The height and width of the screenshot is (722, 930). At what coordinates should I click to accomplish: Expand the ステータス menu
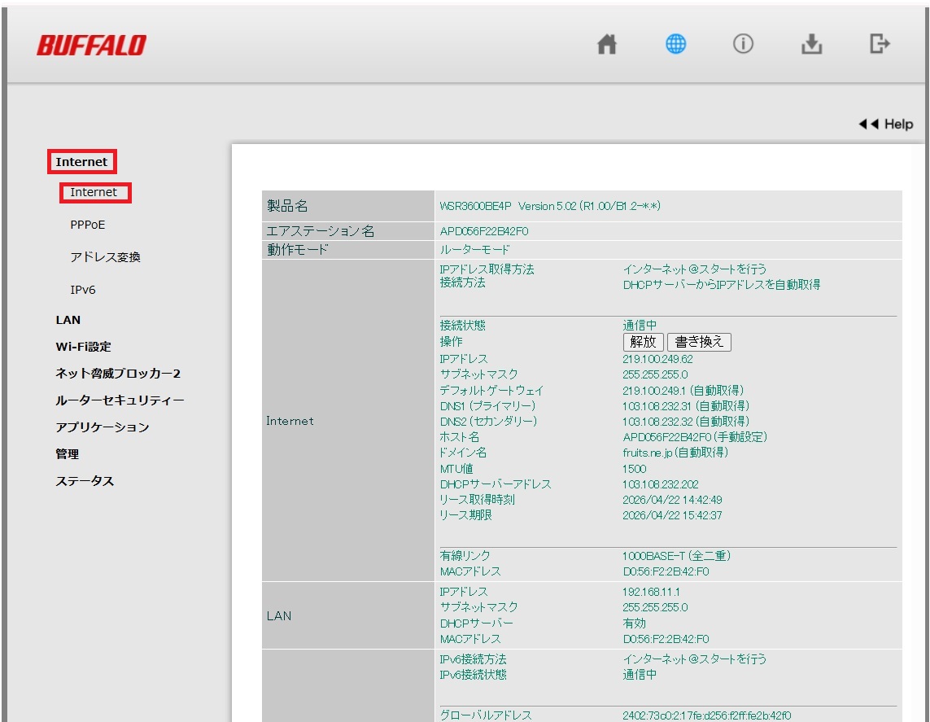(x=85, y=481)
